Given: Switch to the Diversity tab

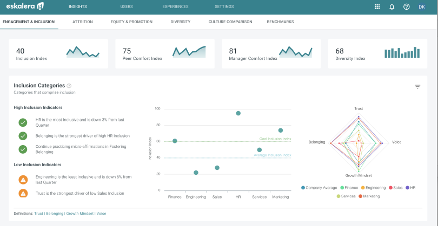Looking at the screenshot, I should (181, 22).
